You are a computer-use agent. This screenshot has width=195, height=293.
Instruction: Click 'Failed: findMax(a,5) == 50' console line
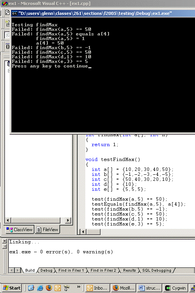(x=51, y=29)
